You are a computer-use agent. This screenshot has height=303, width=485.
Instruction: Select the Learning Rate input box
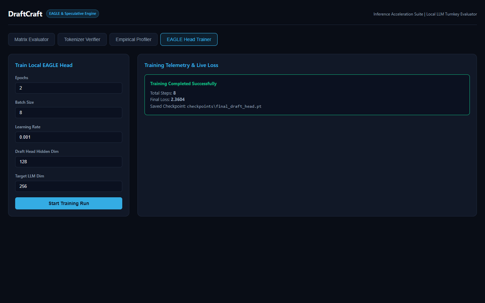pyautogui.click(x=69, y=137)
